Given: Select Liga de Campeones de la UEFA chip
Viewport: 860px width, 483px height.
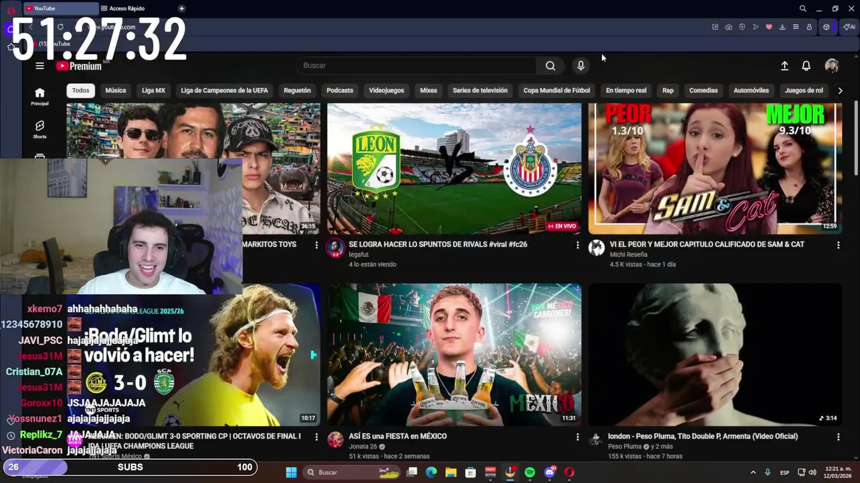Looking at the screenshot, I should pos(224,91).
